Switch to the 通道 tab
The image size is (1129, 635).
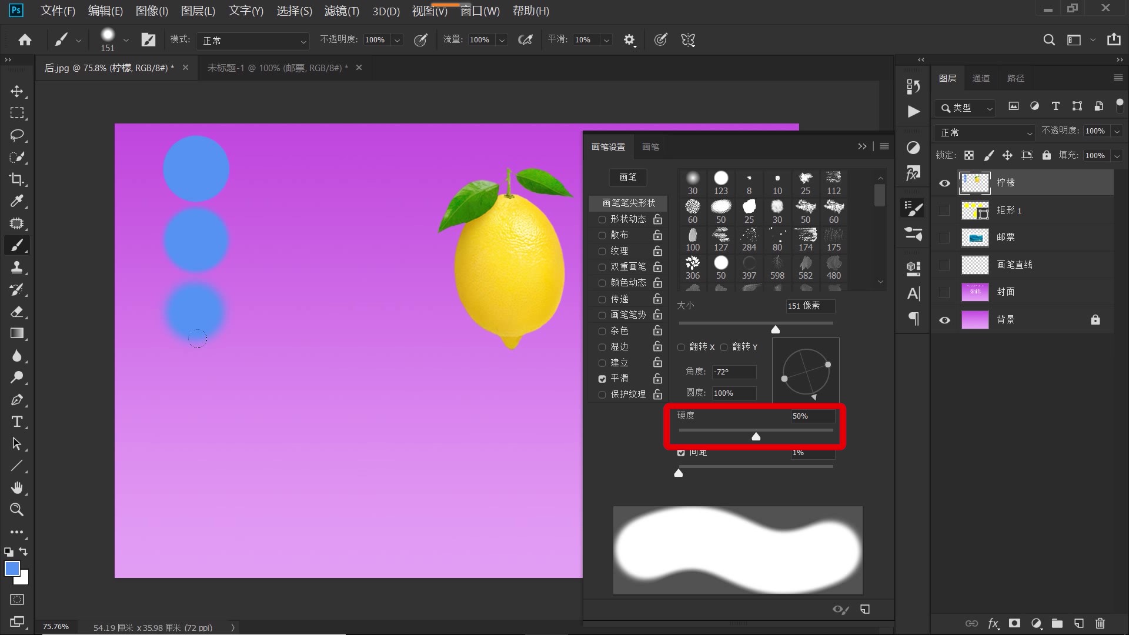(980, 78)
